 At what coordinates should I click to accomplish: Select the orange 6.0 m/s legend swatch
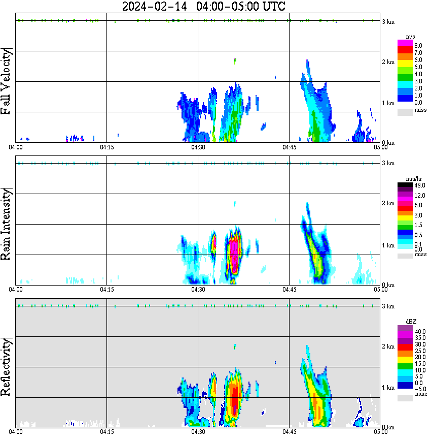(405, 57)
